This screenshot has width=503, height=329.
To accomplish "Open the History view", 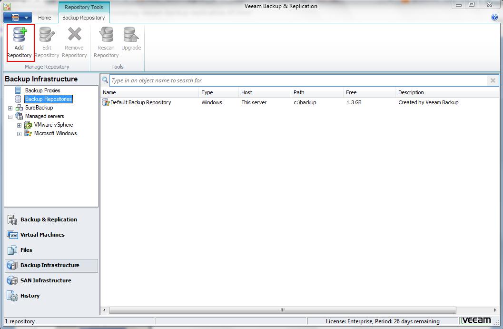I will 30,296.
